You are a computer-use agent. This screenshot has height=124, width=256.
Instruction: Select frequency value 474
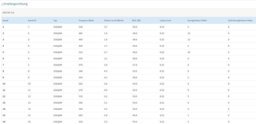(81, 65)
